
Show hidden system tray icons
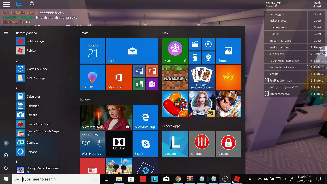click(260, 179)
